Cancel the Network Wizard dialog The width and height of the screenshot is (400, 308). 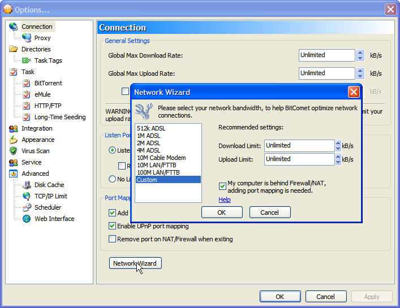pyautogui.click(x=270, y=212)
